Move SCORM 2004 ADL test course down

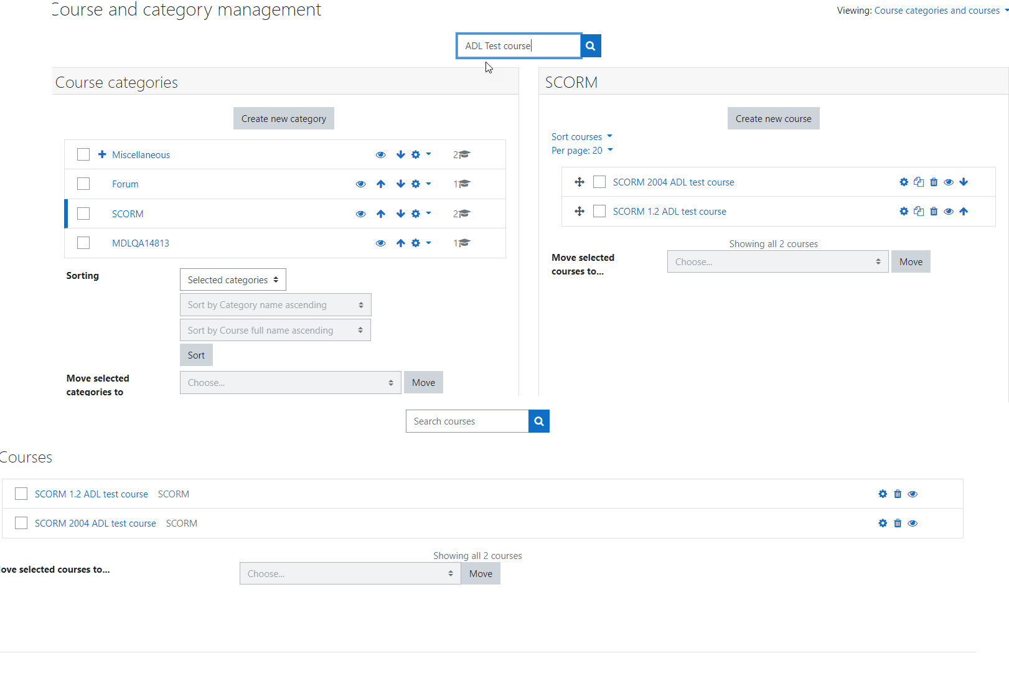point(964,182)
